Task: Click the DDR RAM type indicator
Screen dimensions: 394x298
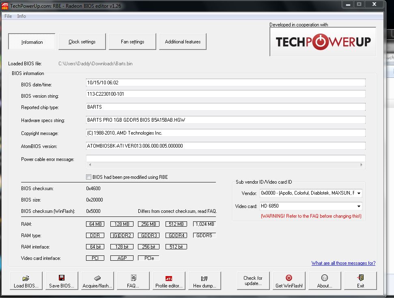Action: point(95,235)
